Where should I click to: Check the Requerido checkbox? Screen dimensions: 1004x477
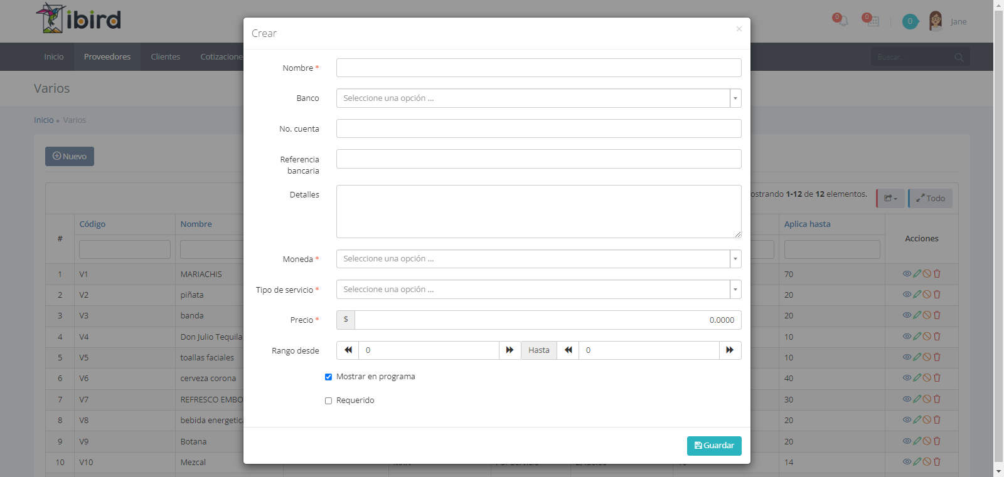pos(328,401)
